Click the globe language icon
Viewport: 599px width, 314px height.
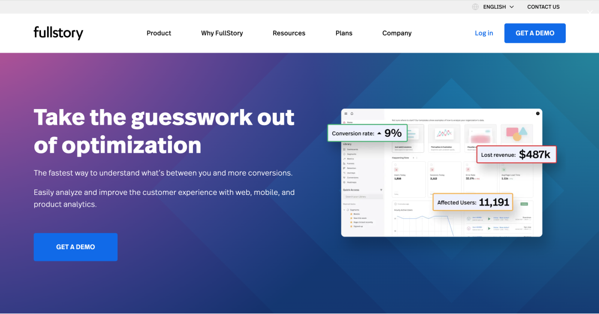[x=475, y=7]
